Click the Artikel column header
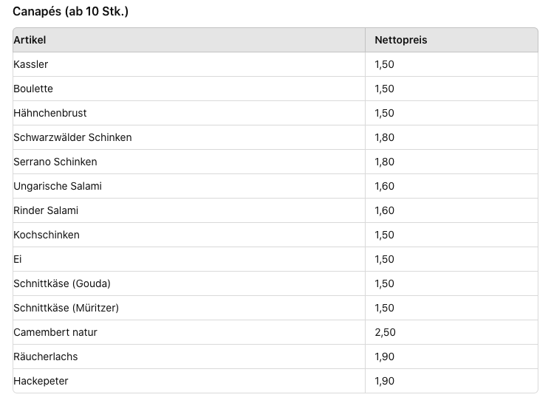Screen dimensions: 551x403 (x=30, y=40)
